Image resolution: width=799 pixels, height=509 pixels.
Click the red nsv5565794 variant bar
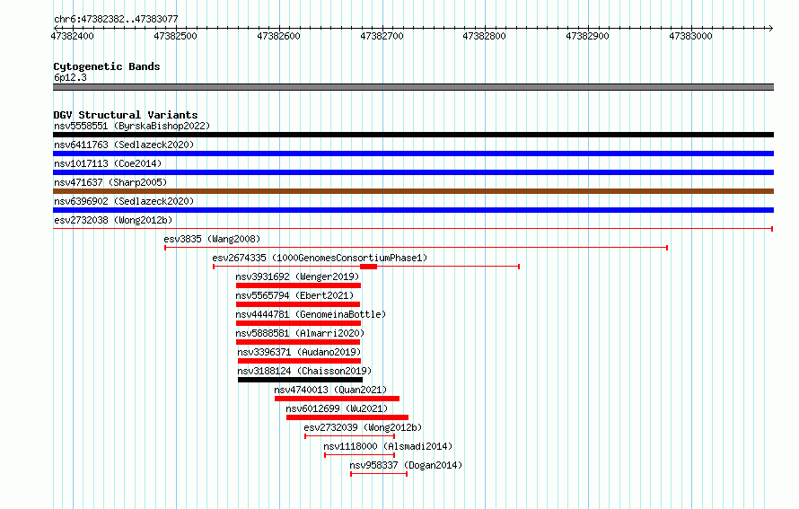tap(298, 304)
